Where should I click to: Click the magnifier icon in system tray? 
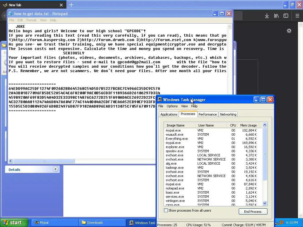pyautogui.click(x=281, y=223)
